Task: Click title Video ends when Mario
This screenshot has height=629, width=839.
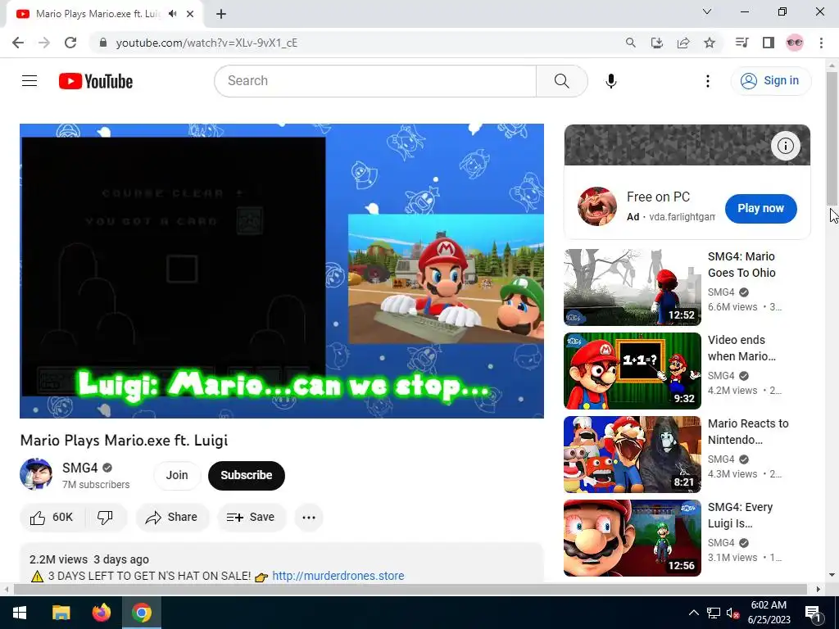Action: pyautogui.click(x=741, y=348)
